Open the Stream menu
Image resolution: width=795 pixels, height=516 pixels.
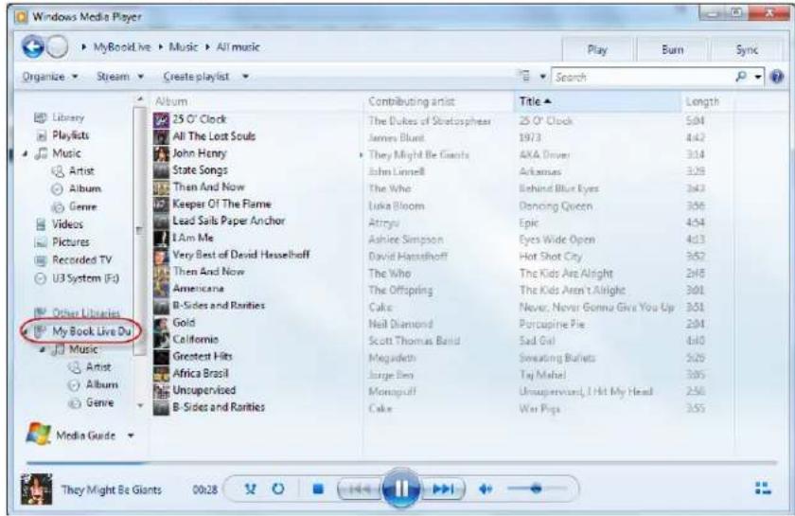[119, 77]
